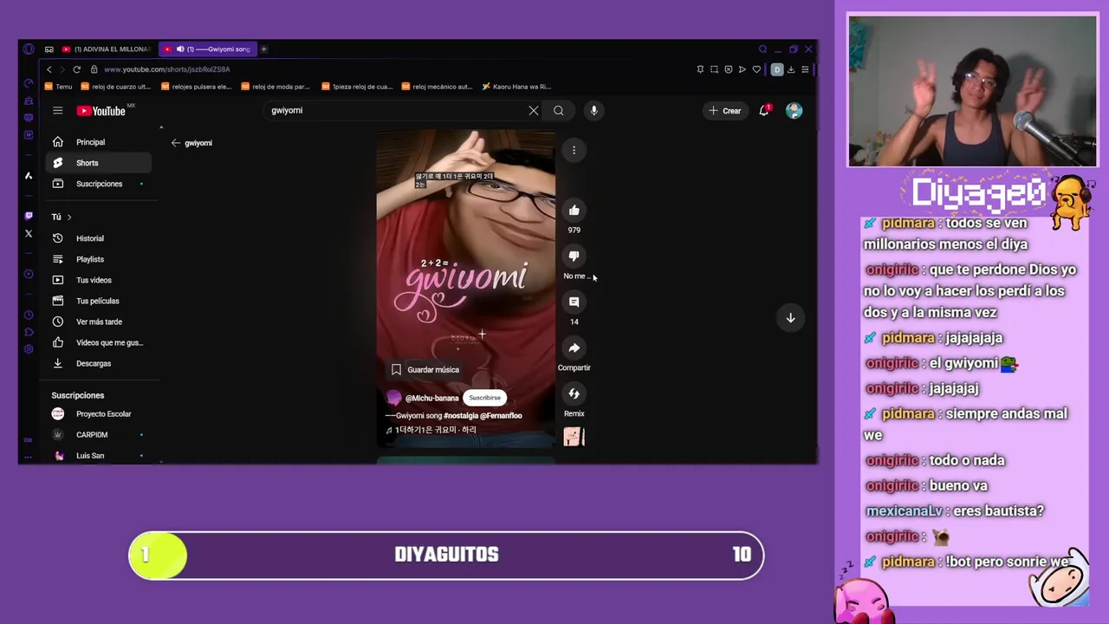Open the YouTube account avatar menu
Viewport: 1109px width, 624px height.
point(794,110)
